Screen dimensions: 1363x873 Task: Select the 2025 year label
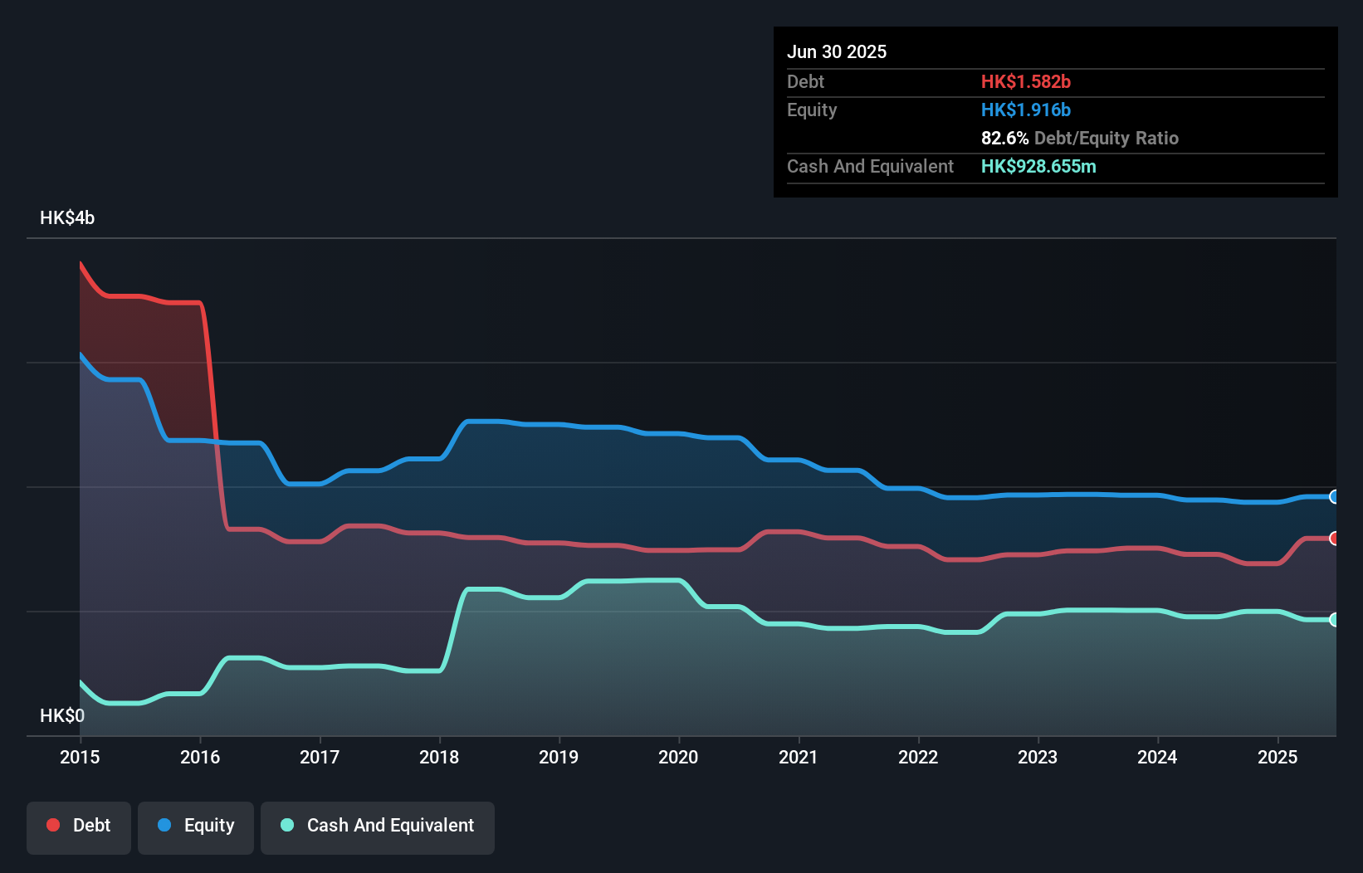coord(1278,757)
